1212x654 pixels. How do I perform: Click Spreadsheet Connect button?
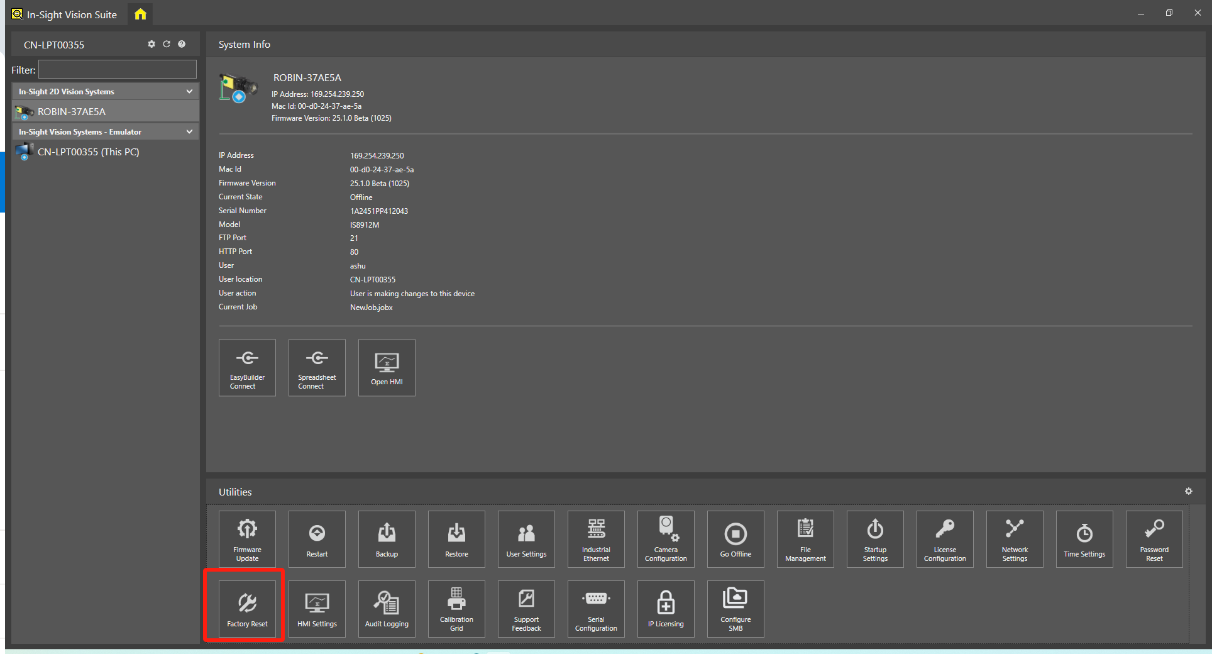pos(317,368)
